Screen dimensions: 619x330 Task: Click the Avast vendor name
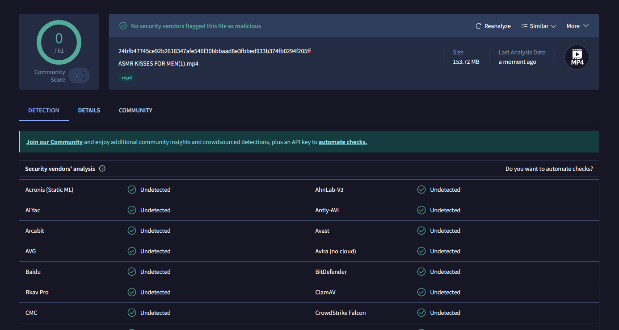pyautogui.click(x=322, y=231)
